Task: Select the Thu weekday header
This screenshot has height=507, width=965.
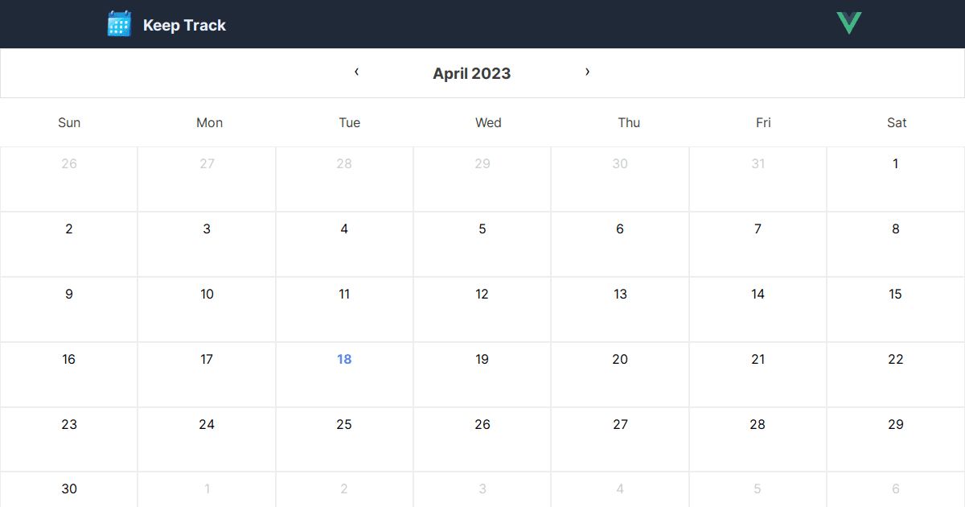Action: (x=629, y=122)
